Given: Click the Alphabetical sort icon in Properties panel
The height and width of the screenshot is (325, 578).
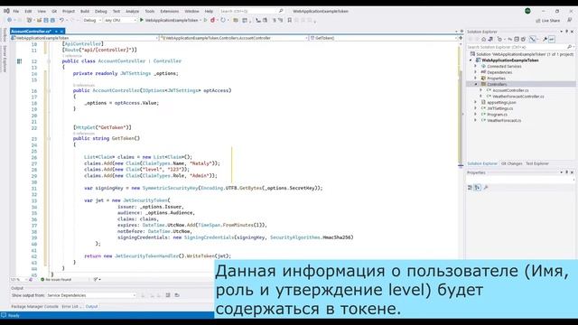Looking at the screenshot, I should (x=478, y=188).
